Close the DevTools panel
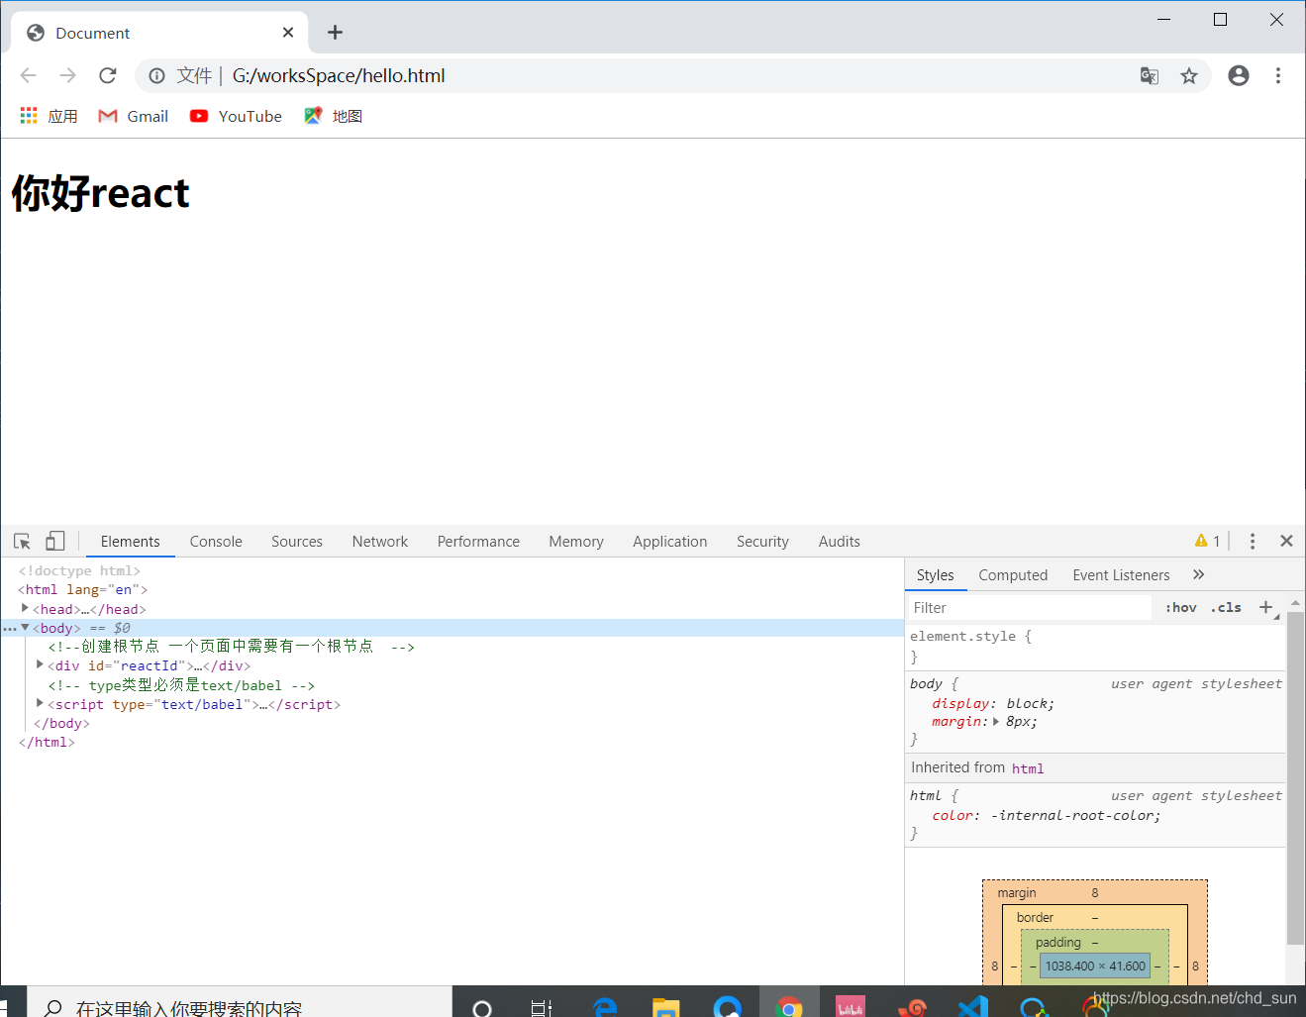 click(x=1286, y=541)
